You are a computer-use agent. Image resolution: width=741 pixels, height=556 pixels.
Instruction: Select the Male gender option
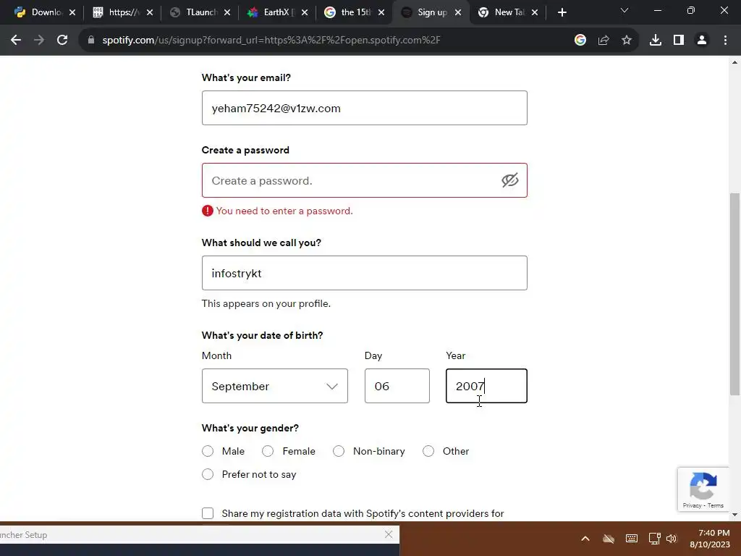pyautogui.click(x=208, y=451)
